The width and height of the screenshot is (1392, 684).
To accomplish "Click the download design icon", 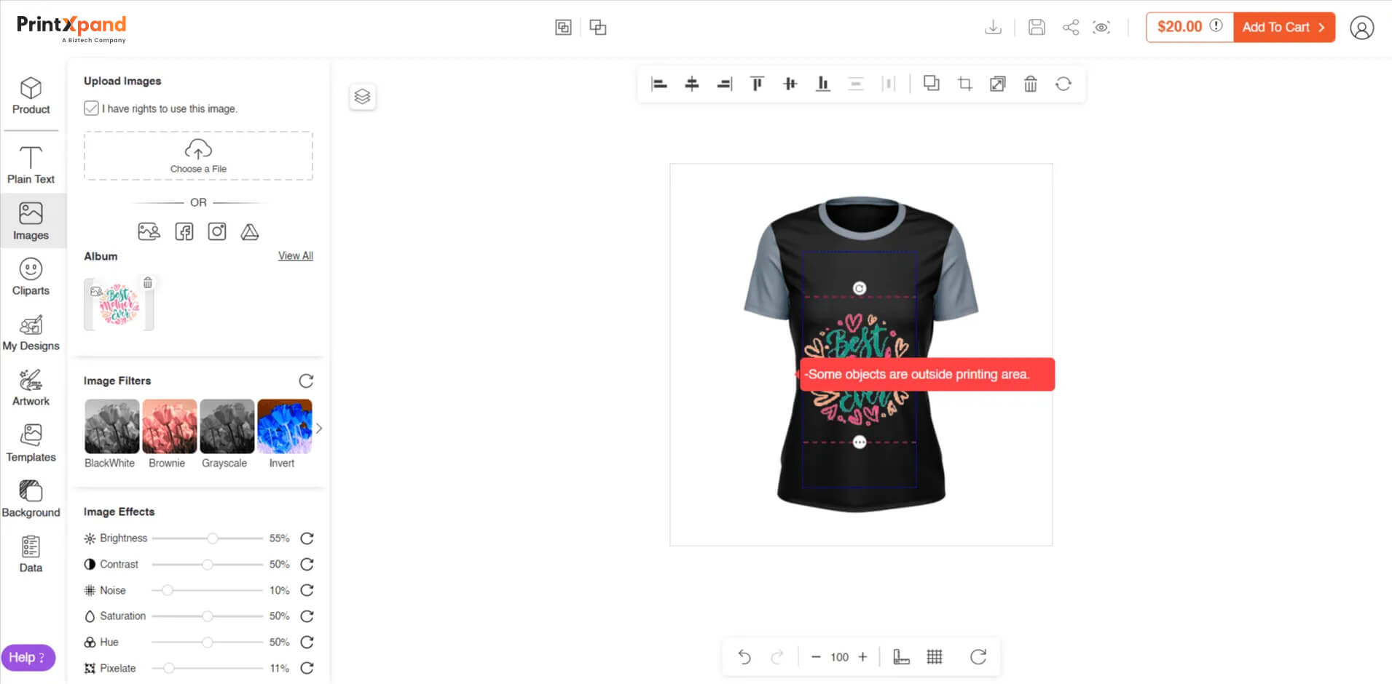I will 993,28.
